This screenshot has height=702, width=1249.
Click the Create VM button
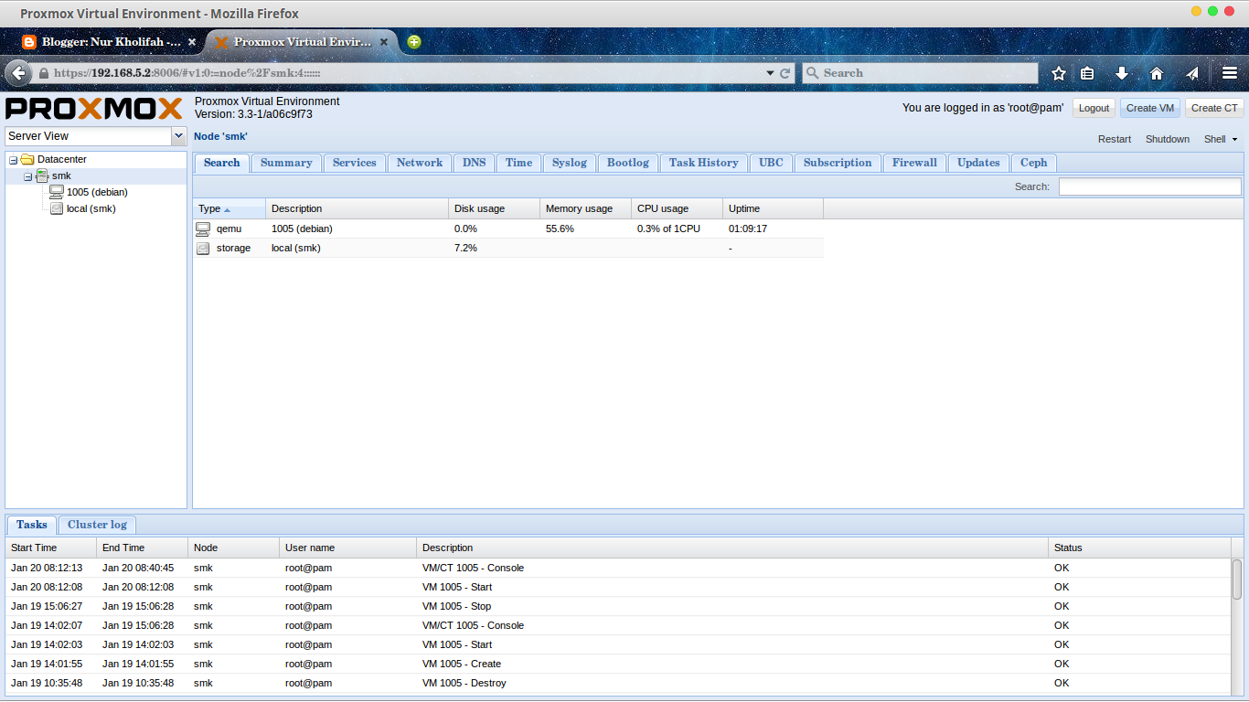1150,108
